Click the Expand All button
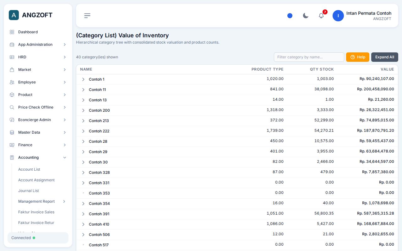This screenshot has height=251, width=402. pyautogui.click(x=385, y=57)
